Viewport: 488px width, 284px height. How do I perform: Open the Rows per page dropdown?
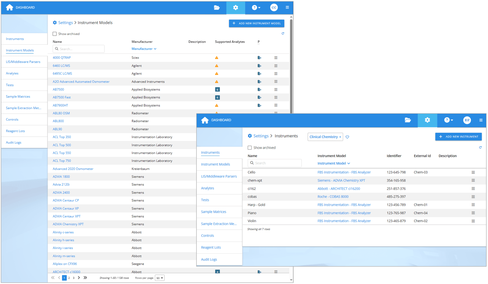pos(160,278)
